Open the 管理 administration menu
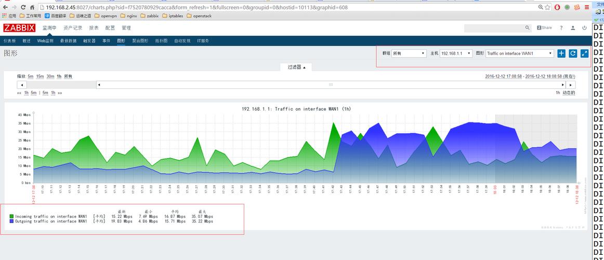This screenshot has height=260, width=604. (x=126, y=28)
